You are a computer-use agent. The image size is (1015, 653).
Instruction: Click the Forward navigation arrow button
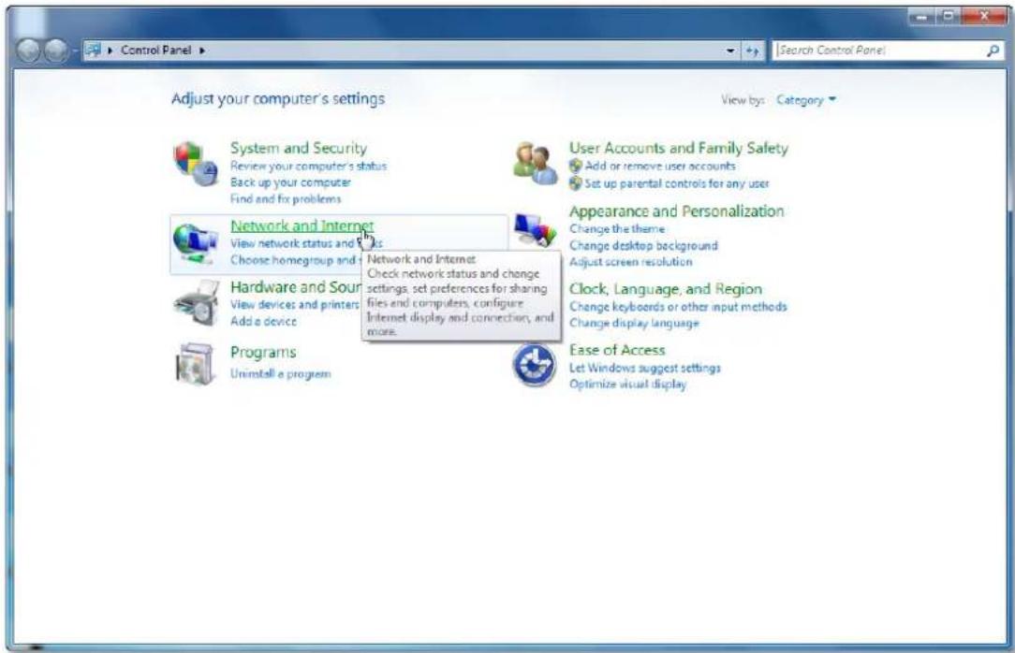[56, 51]
